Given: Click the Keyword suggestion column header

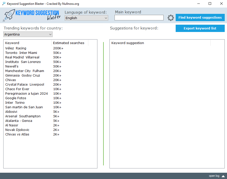Looking at the screenshot, I should 160,43.
